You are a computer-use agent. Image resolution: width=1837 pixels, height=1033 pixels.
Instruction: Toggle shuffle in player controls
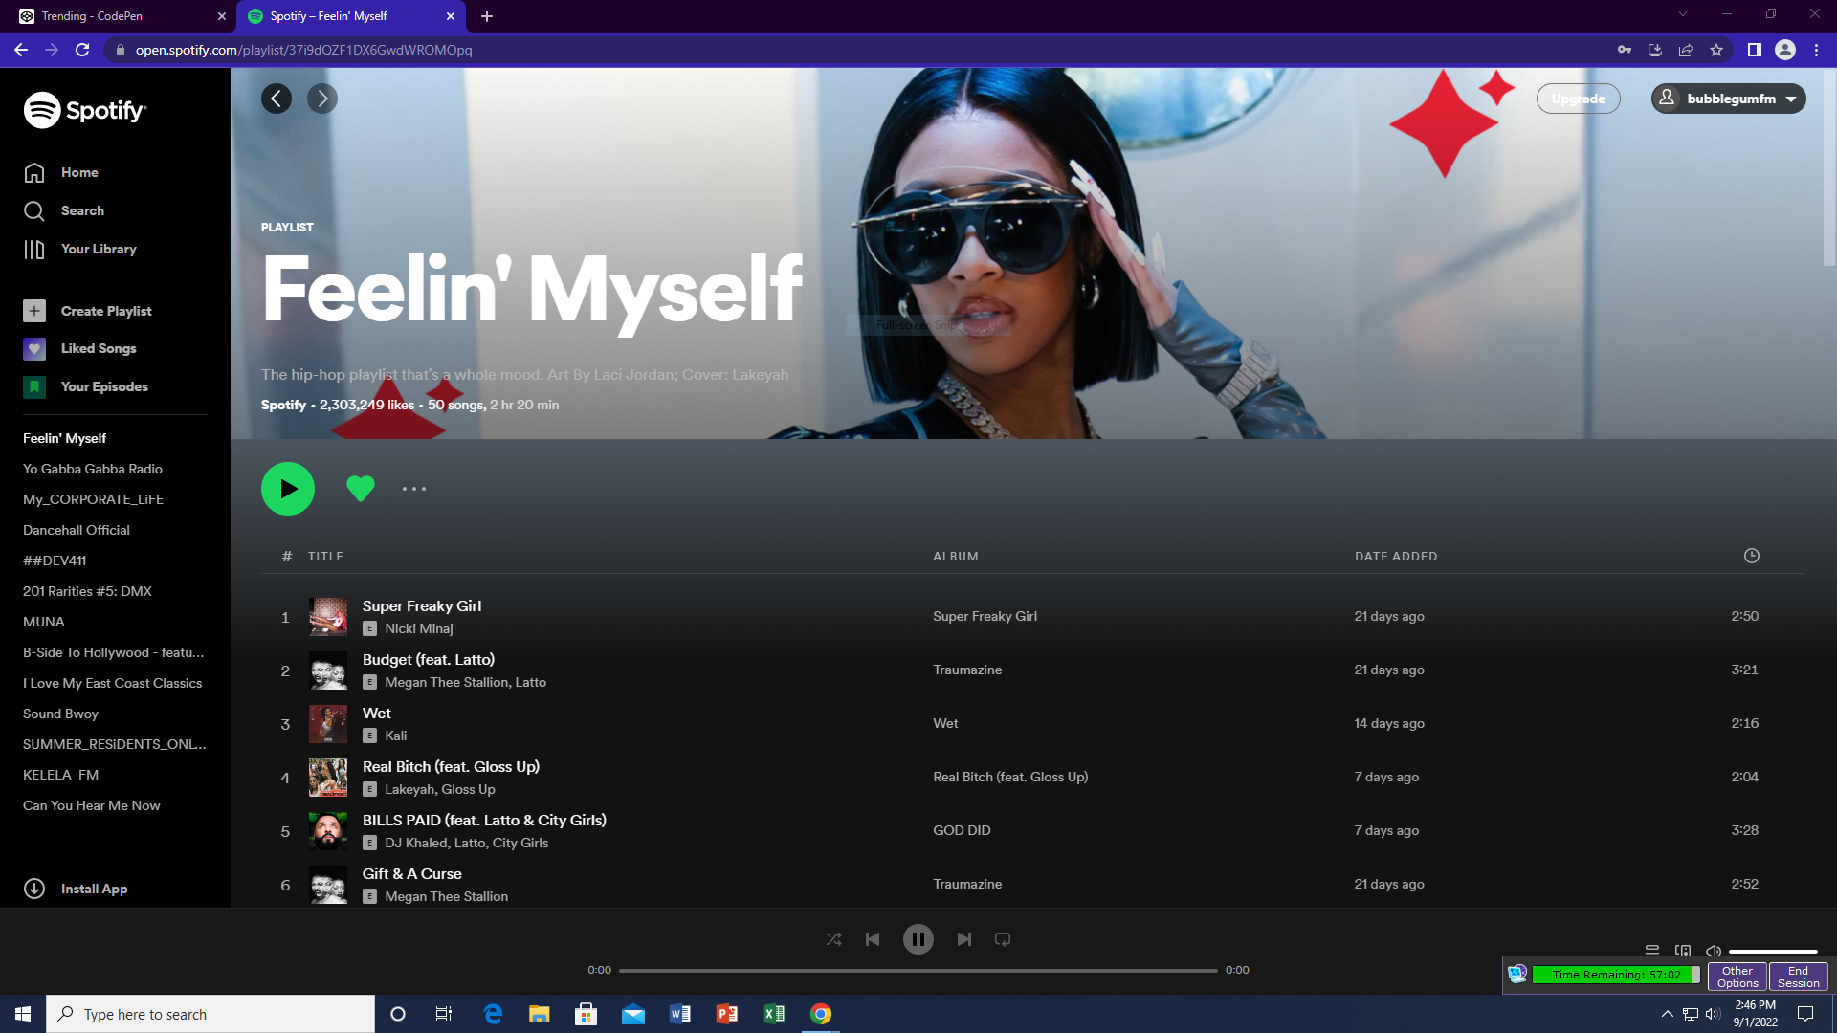click(x=834, y=939)
